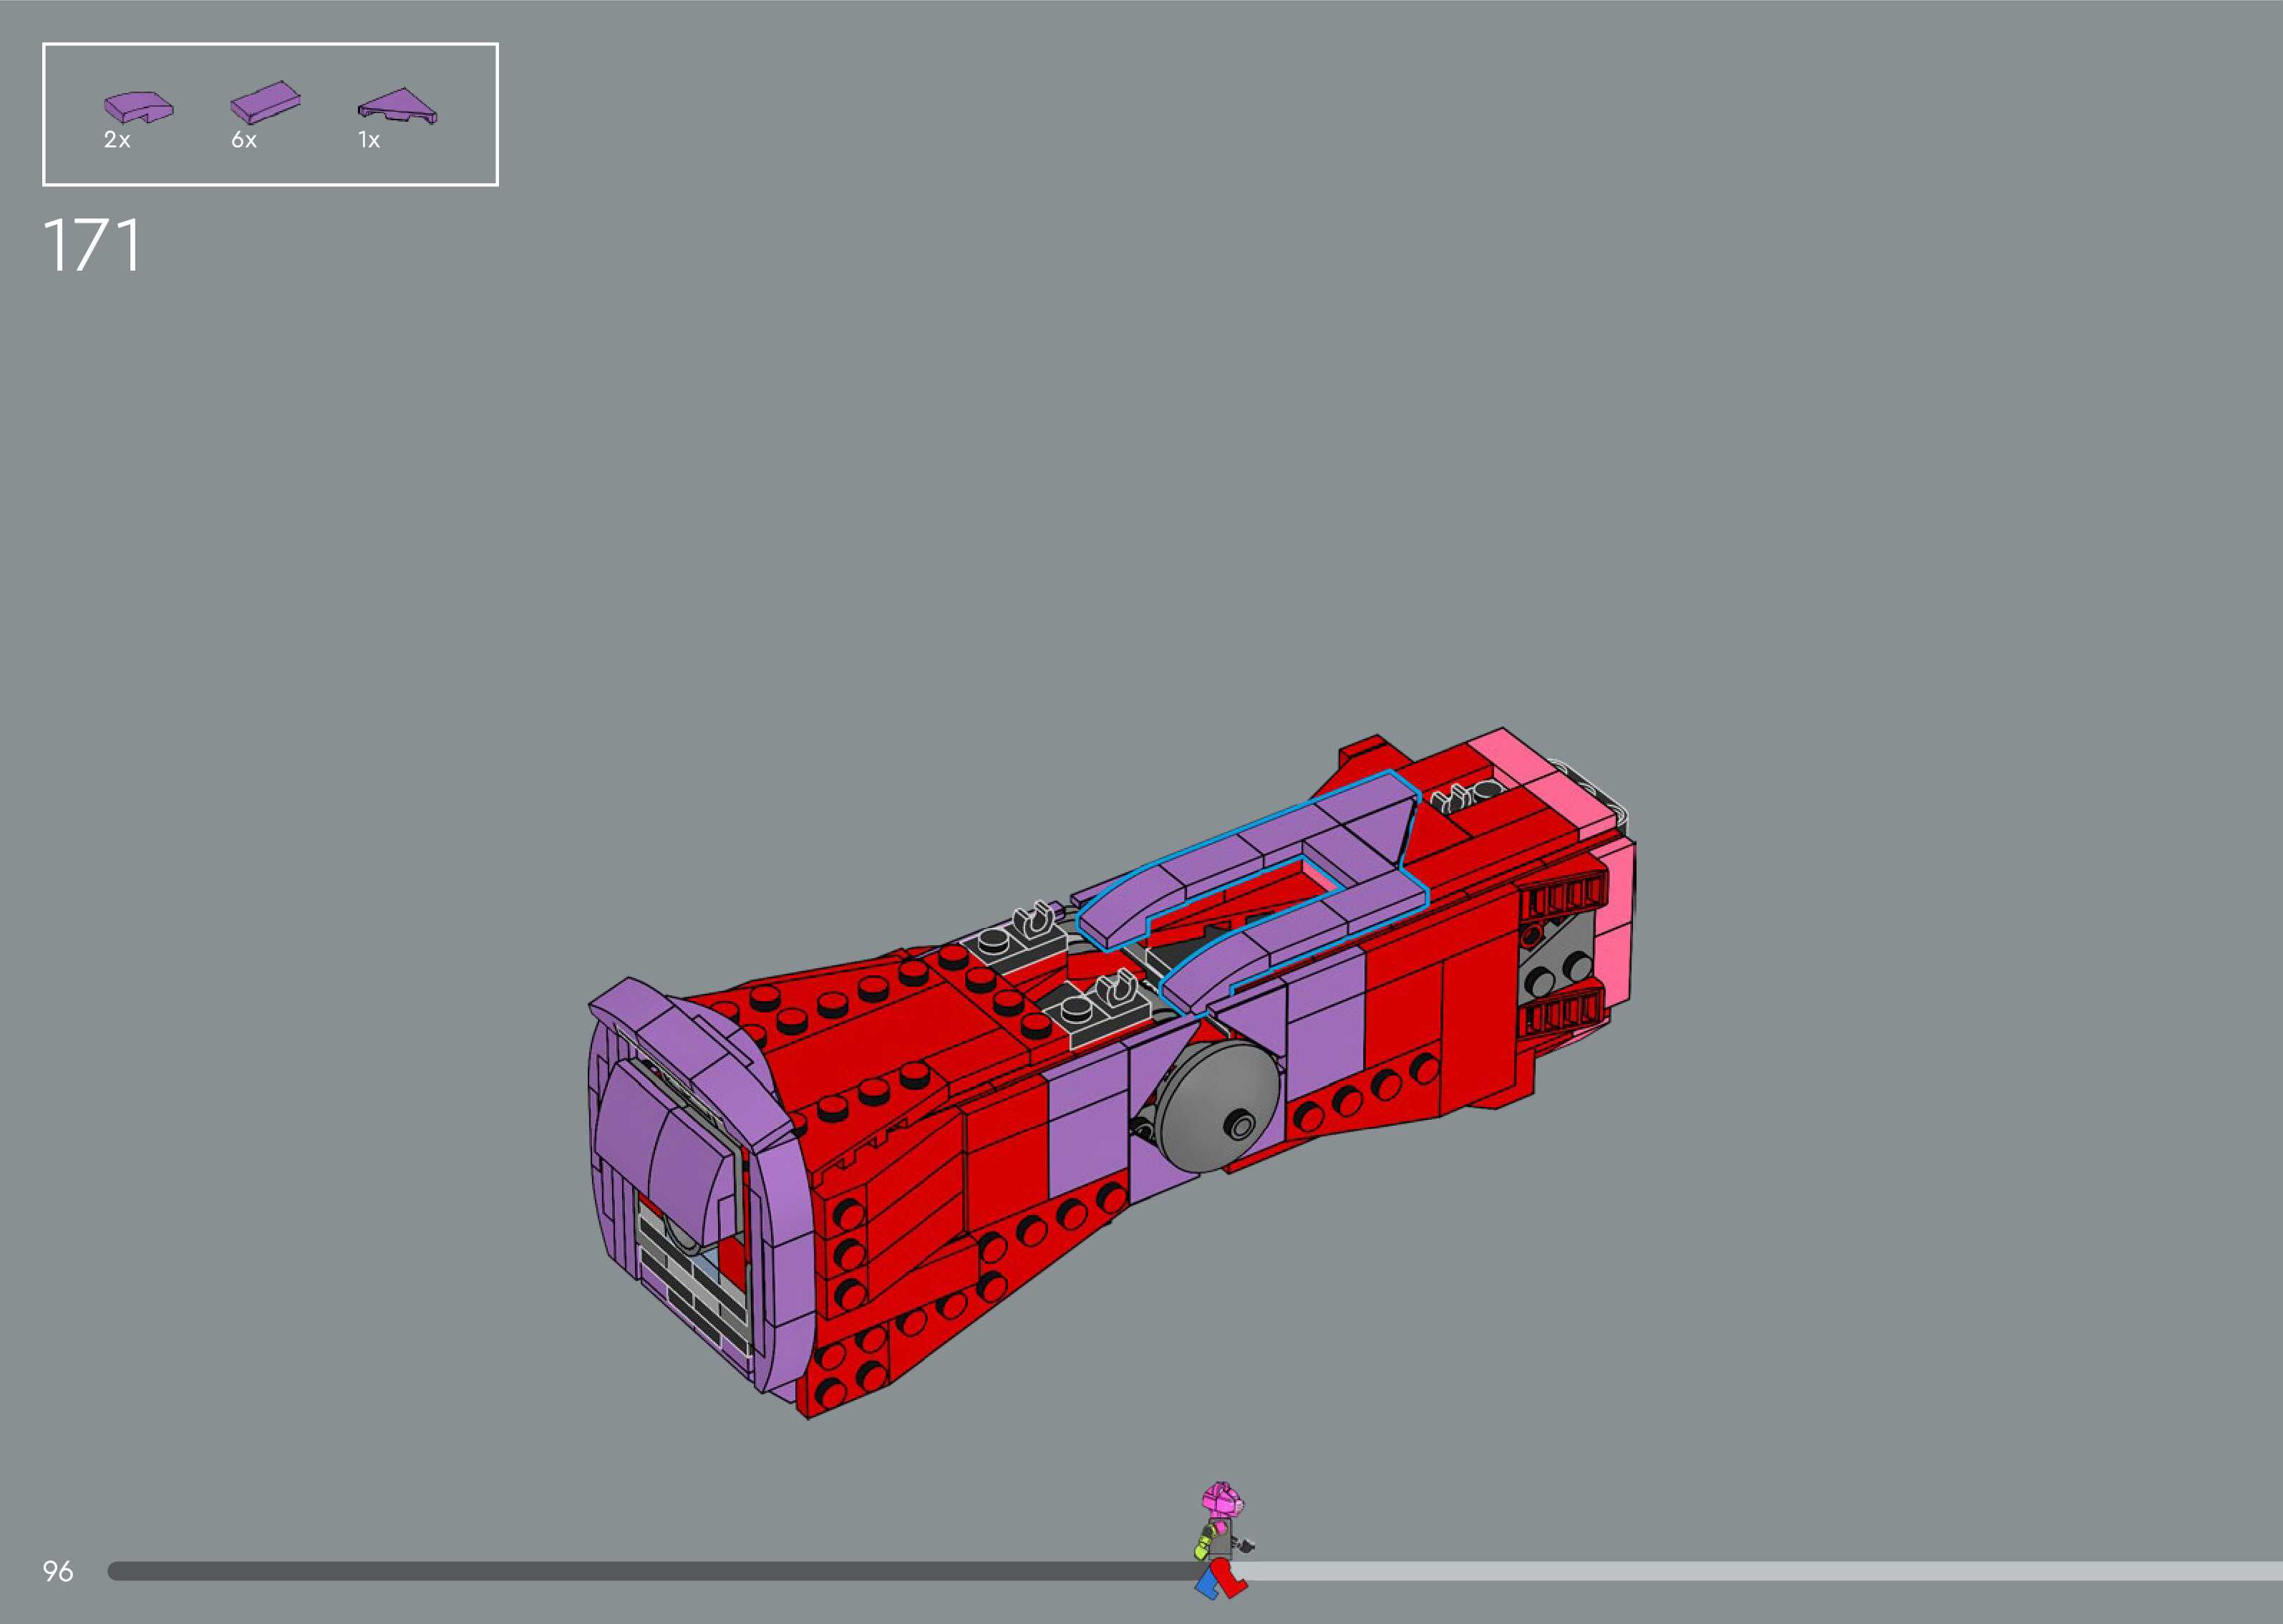This screenshot has height=1624, width=2283.
Task: Click the 2x quantity label
Action: point(117,141)
